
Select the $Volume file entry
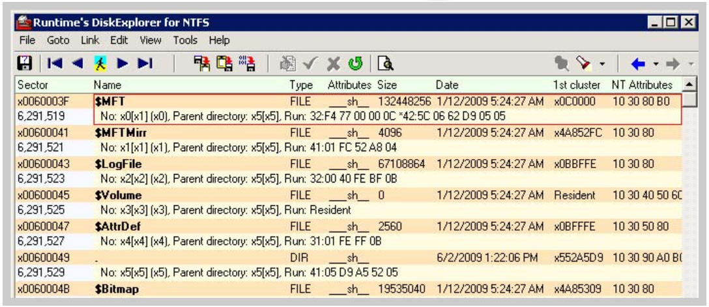coord(118,196)
